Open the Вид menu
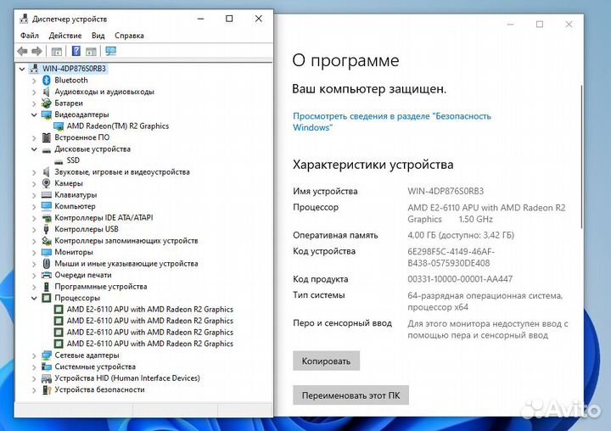Screen dimensions: 611x431 98,36
